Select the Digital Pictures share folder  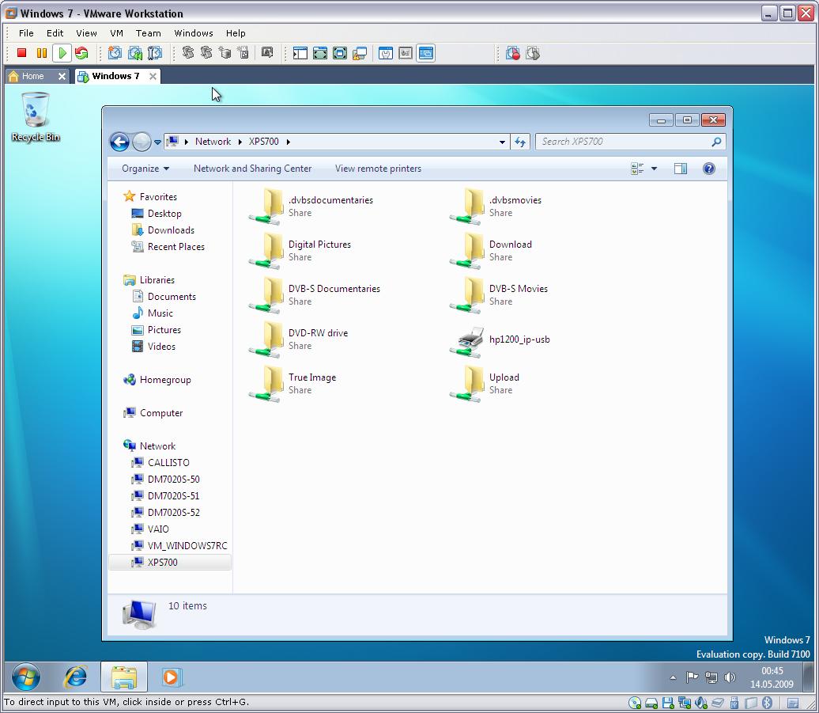[301, 251]
